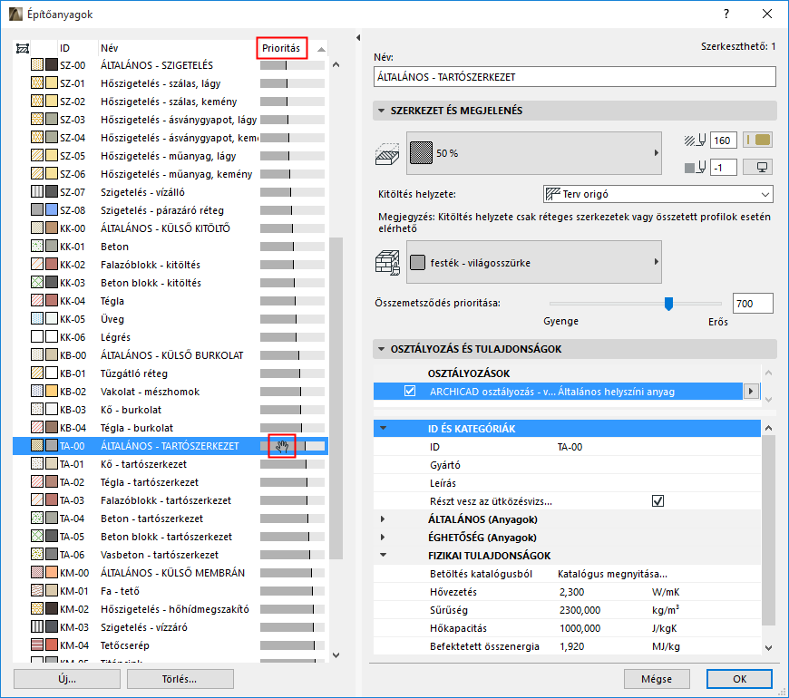
Task: Select Hőszigetelés - szálas, lágy row
Action: tap(170, 83)
